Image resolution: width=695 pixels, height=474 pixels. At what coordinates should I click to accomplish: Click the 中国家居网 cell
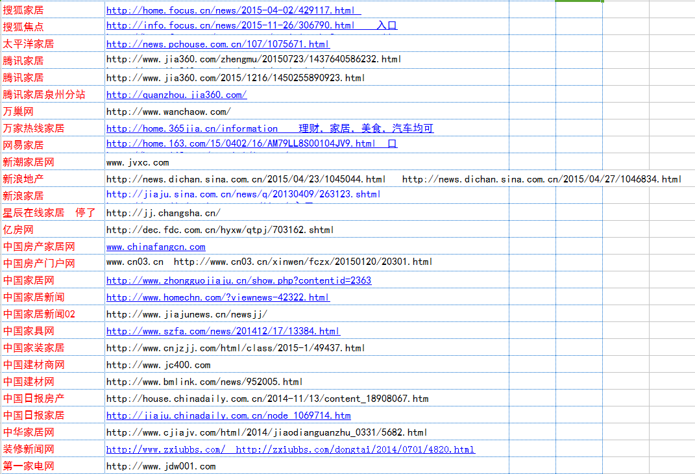(53, 279)
